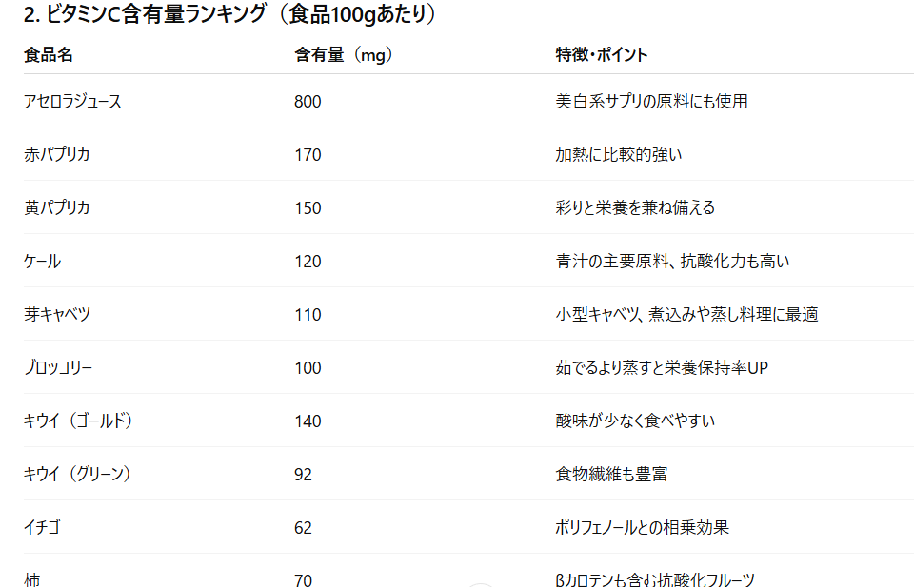Select the 芽キャベツ cell
914x587 pixels.
57,314
